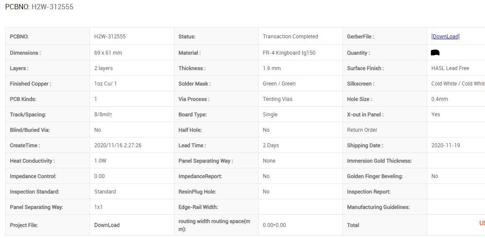
Task: Click the Return Order label
Action: pyautogui.click(x=362, y=130)
